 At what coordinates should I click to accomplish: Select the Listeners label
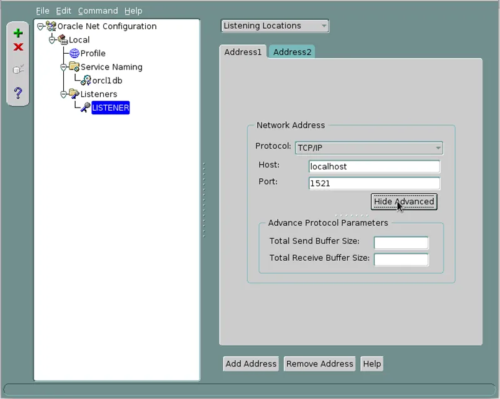tap(98, 94)
